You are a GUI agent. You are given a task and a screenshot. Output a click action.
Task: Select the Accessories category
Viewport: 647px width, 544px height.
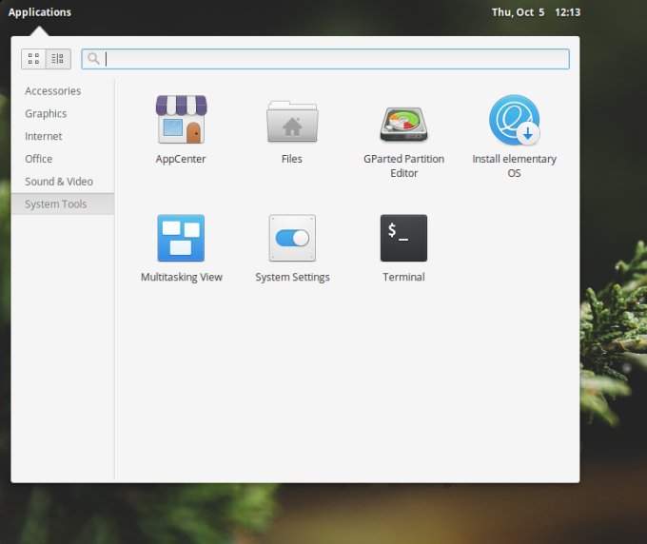pyautogui.click(x=62, y=90)
